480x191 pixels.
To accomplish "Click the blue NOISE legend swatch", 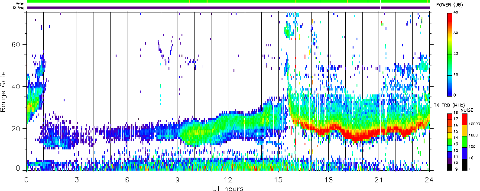I will tap(464, 153).
